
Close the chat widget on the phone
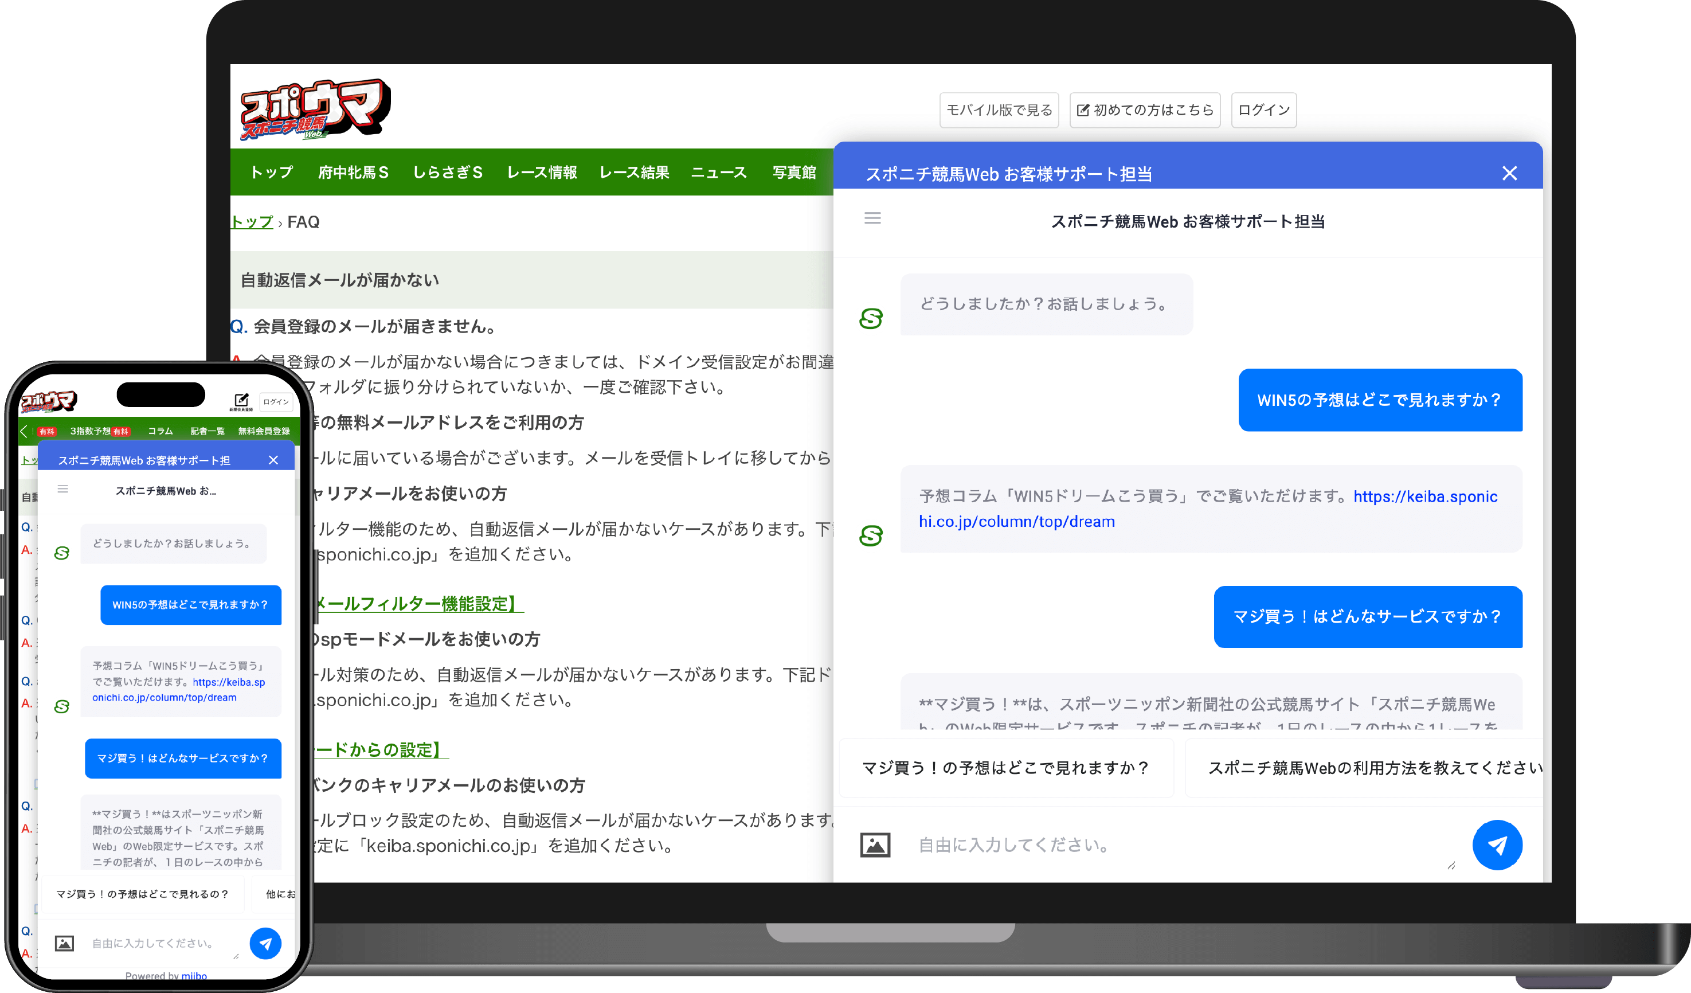pyautogui.click(x=273, y=460)
